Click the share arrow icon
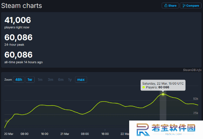203x139 pixels. coord(166,6)
